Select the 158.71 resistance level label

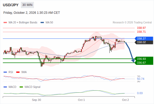pyautogui.click(x=141, y=32)
